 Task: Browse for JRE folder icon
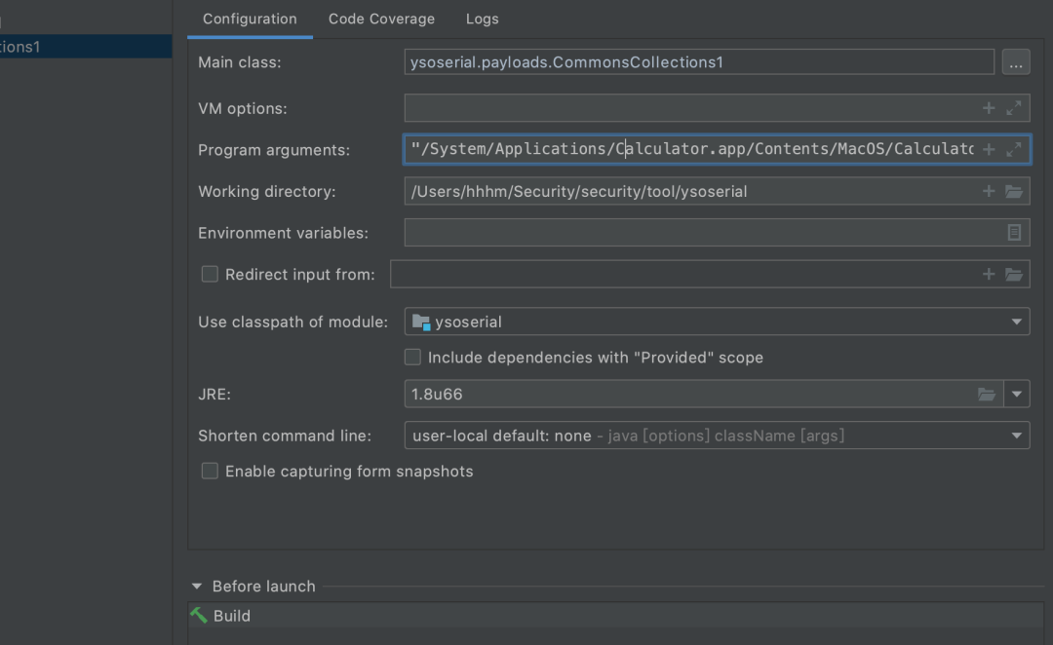[987, 395]
